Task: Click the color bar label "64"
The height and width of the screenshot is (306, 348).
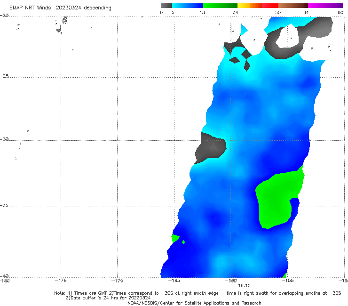Action: [x=306, y=12]
